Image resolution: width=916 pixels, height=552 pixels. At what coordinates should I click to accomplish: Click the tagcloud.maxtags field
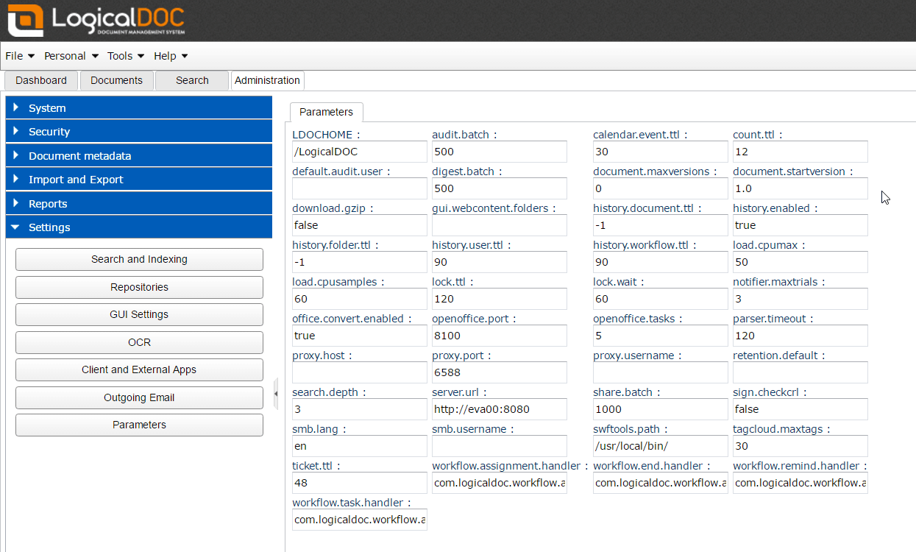click(800, 446)
